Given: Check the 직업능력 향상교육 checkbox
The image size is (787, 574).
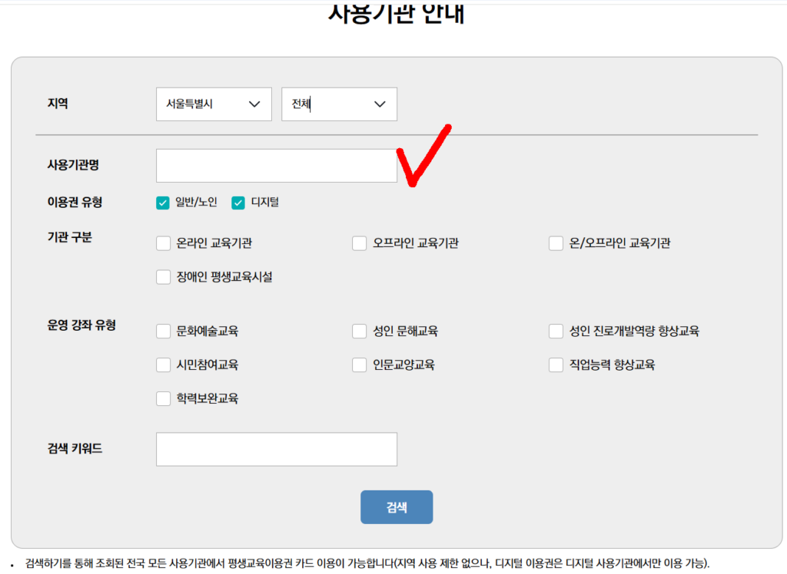Looking at the screenshot, I should [556, 365].
